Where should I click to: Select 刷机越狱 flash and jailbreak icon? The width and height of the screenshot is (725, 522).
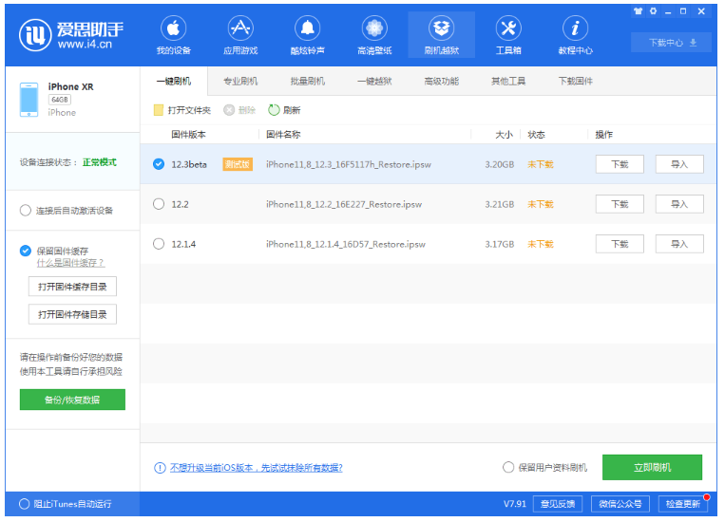441,35
